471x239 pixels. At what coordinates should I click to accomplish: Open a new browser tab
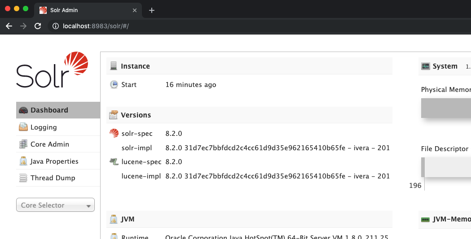tap(152, 10)
